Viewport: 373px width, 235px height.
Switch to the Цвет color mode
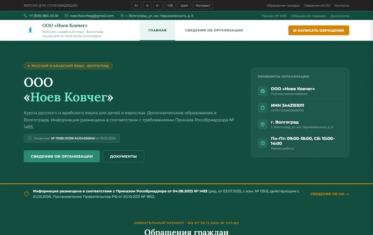click(184, 6)
